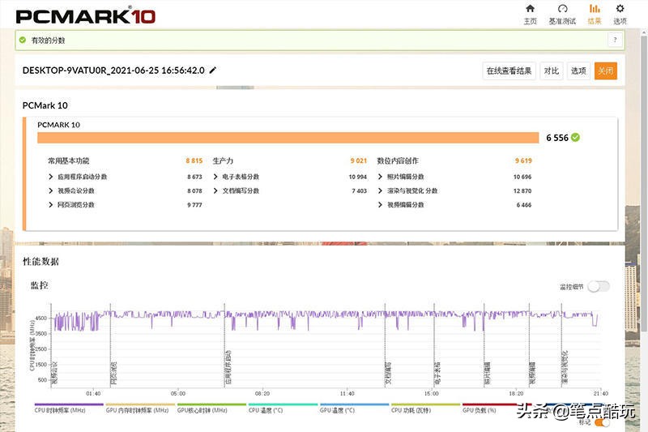Open the 主页 home icon
The height and width of the screenshot is (432, 648).
pos(530,15)
